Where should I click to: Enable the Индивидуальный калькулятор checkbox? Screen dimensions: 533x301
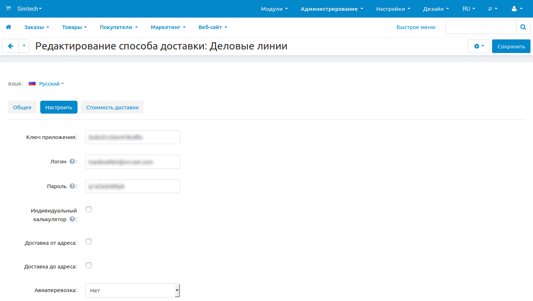tap(89, 209)
